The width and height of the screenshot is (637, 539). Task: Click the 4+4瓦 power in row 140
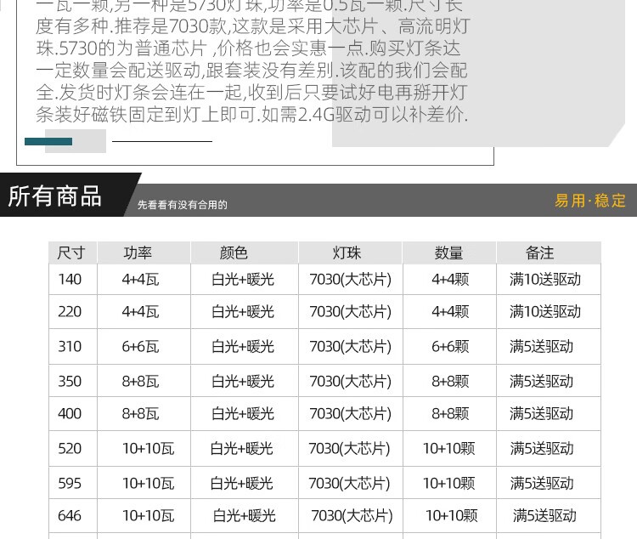[x=140, y=280]
